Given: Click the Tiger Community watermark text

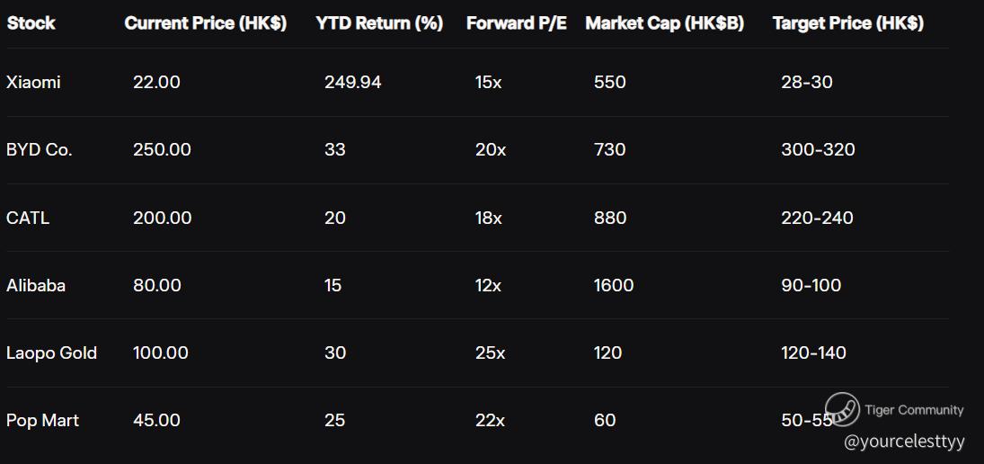Looking at the screenshot, I should (x=914, y=410).
